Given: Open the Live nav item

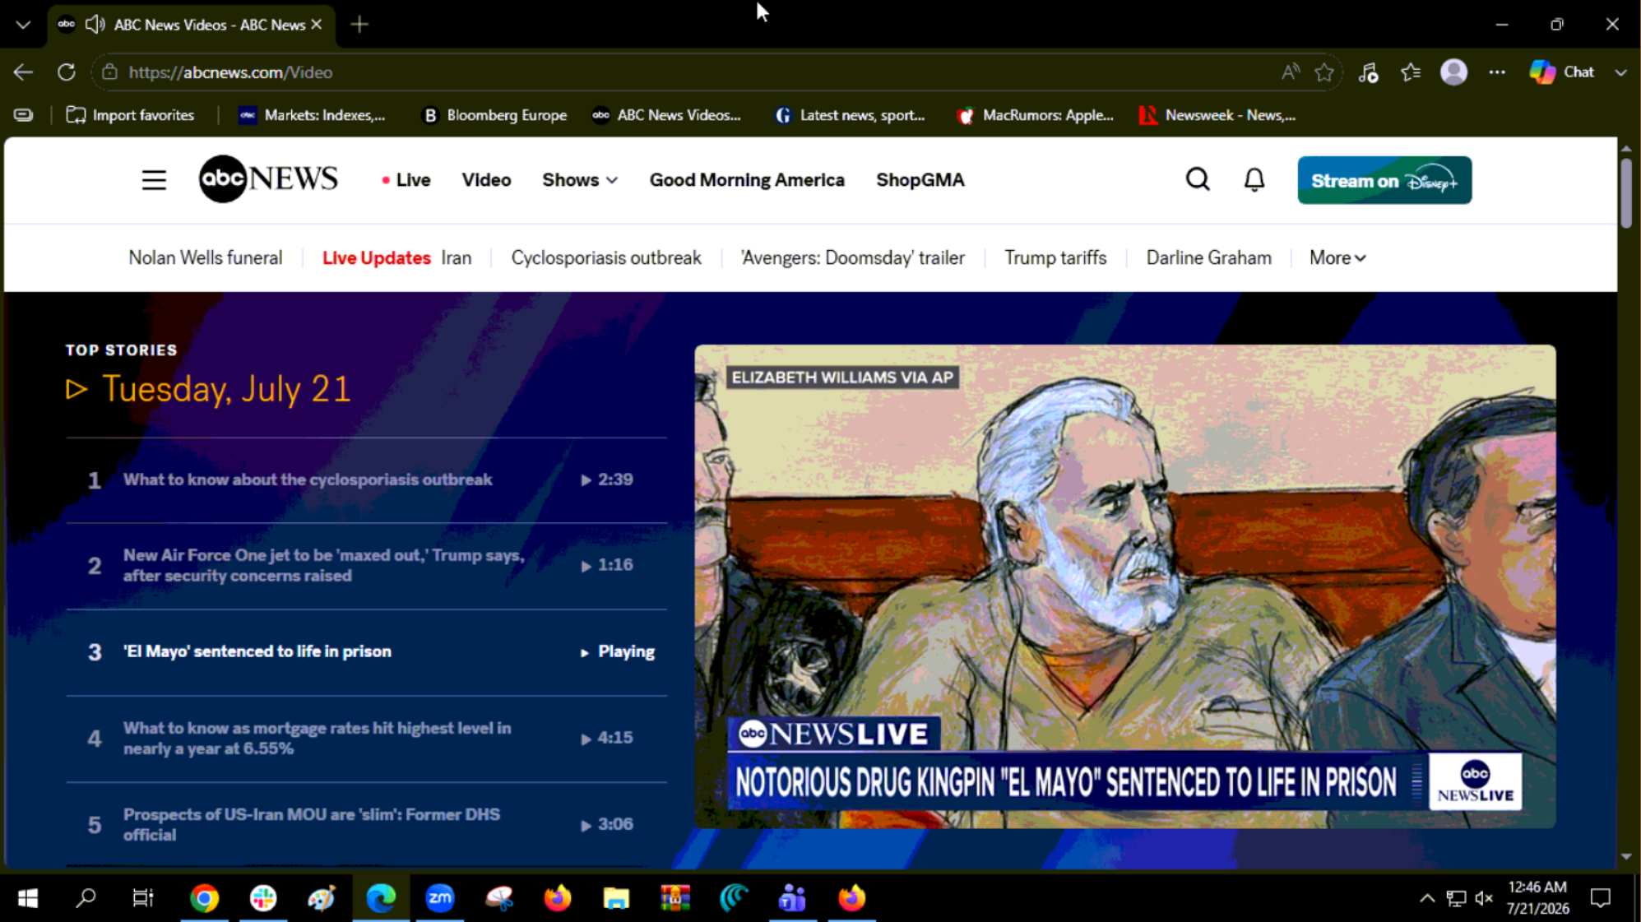Looking at the screenshot, I should (x=406, y=179).
